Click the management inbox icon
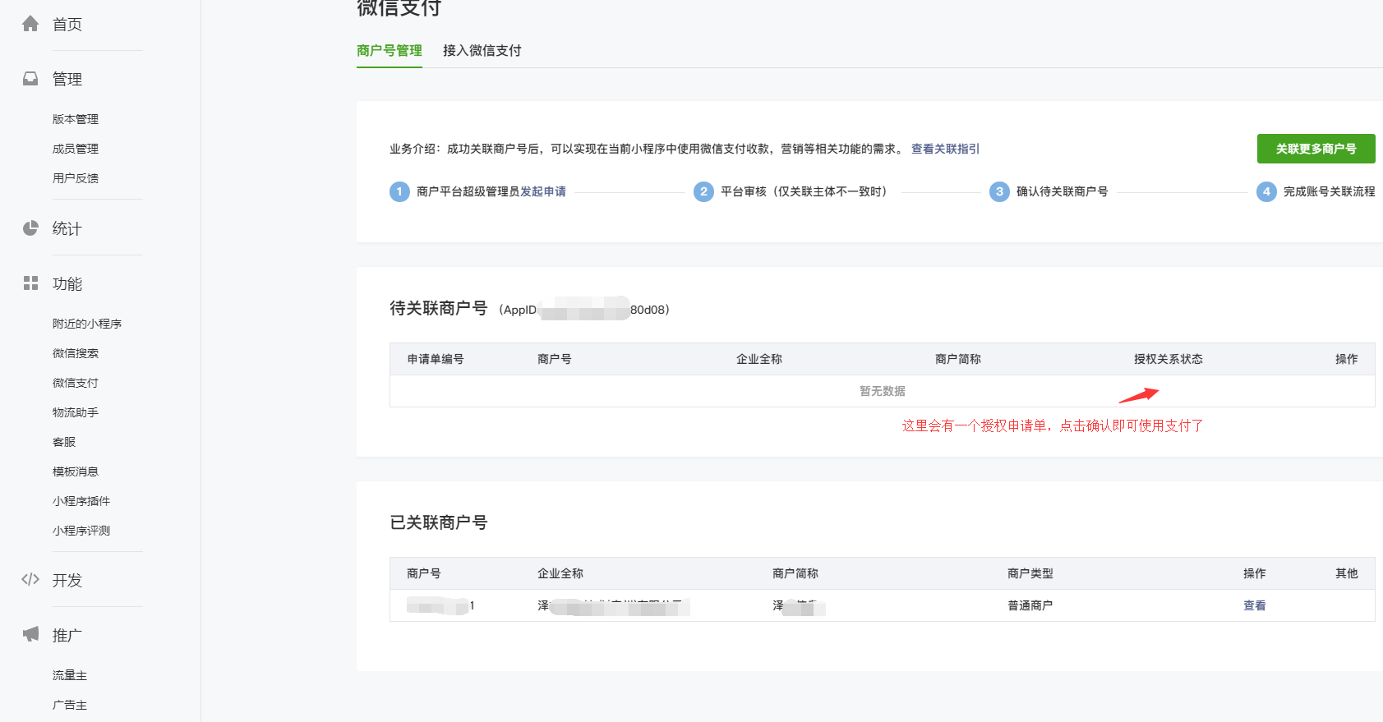 30,79
